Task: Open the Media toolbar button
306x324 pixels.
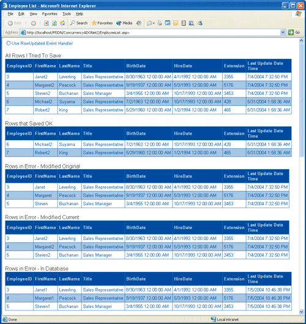Action: click(x=124, y=23)
